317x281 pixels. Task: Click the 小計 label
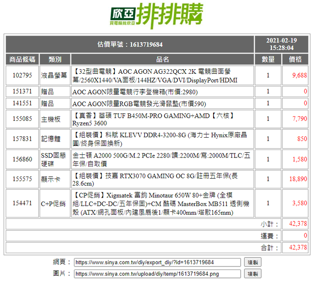tap(269, 224)
